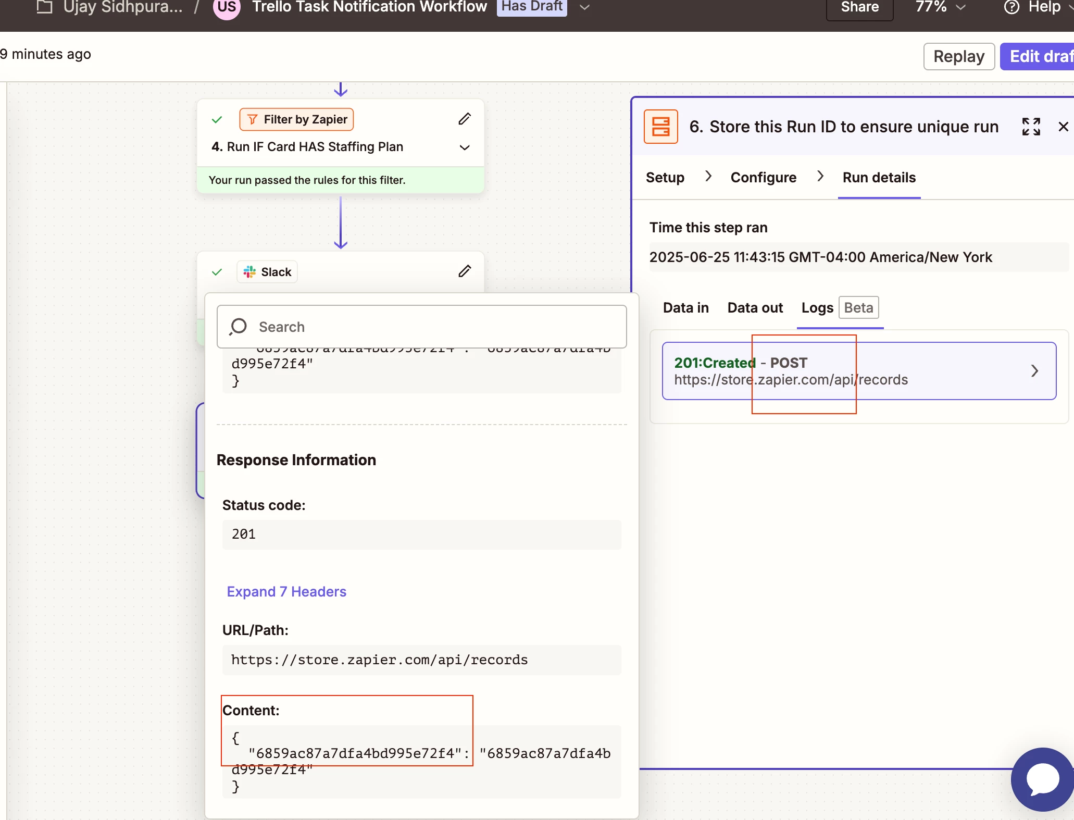Open the Data out tab
This screenshot has width=1074, height=820.
tap(755, 308)
